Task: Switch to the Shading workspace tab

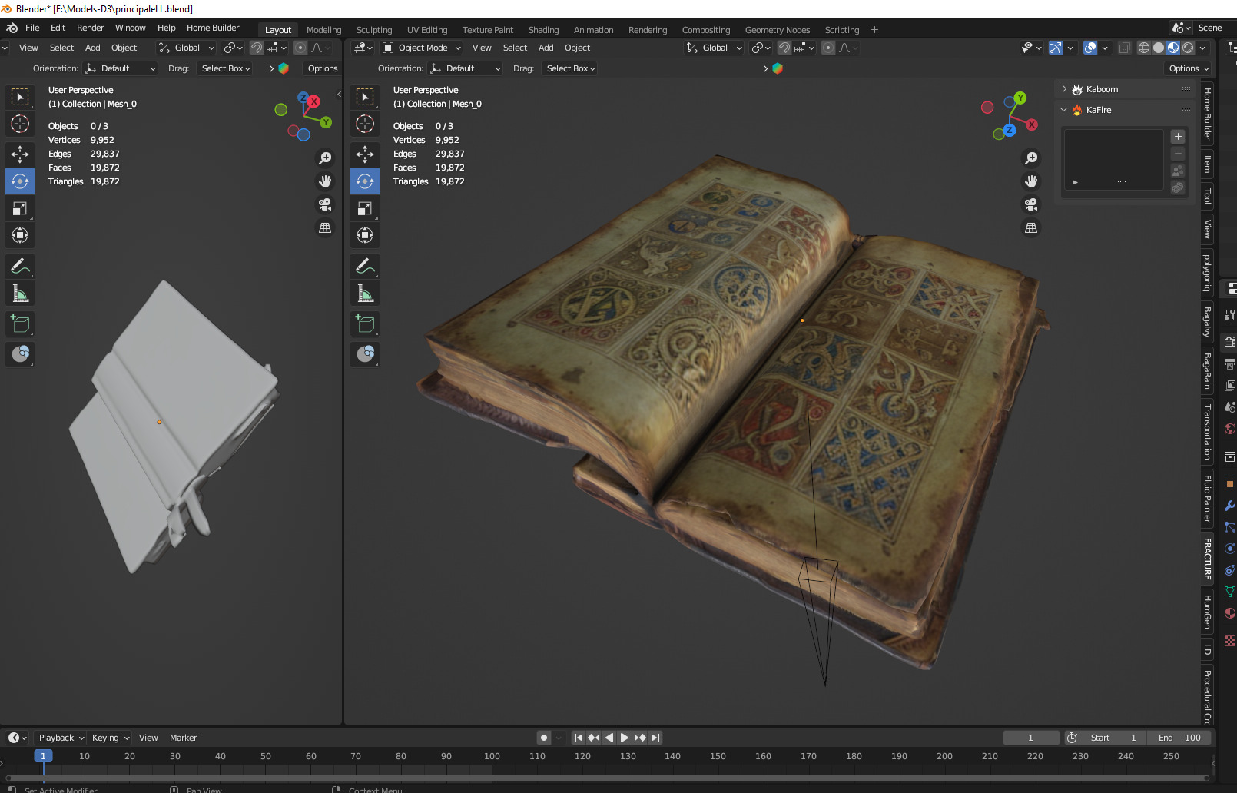Action: coord(543,30)
